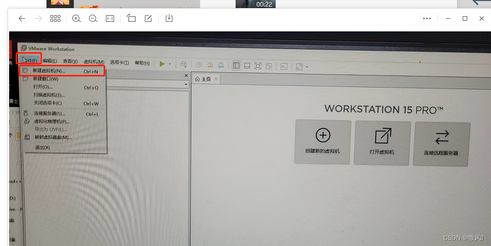This screenshot has width=491, height=246.
Task: Expand the library search dropdown arrow
Action: [x=186, y=85]
